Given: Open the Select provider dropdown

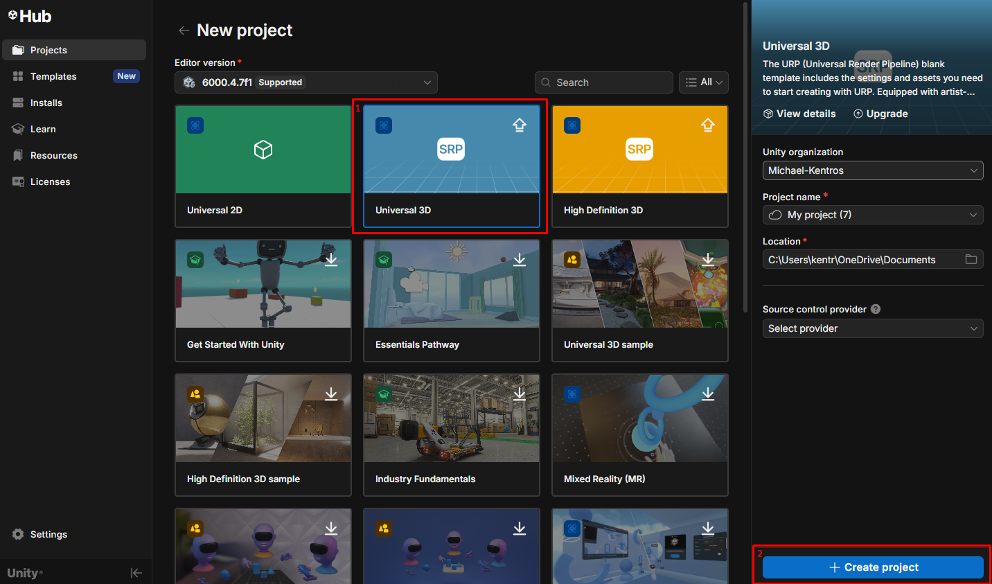Looking at the screenshot, I should [873, 328].
